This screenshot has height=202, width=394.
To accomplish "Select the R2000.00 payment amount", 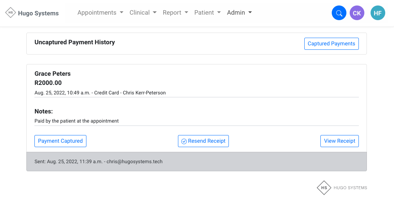I will click(48, 83).
